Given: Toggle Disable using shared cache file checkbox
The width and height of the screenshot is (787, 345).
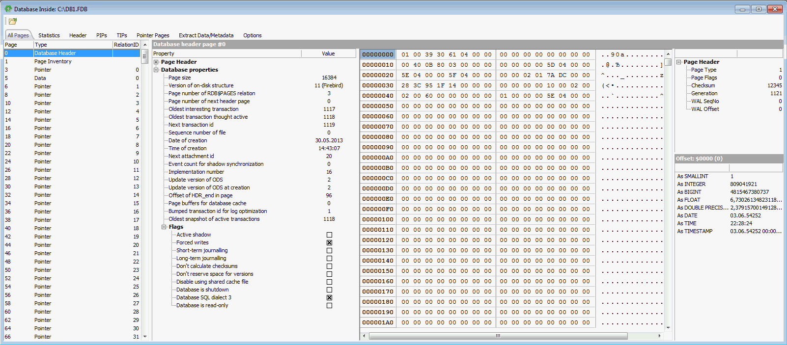Looking at the screenshot, I should (329, 282).
